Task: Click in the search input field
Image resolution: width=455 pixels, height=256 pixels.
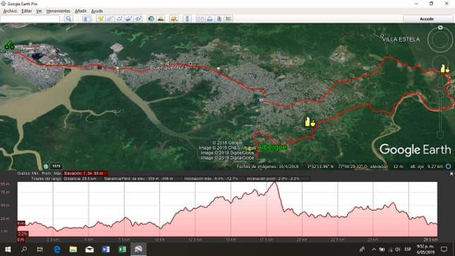Action: tap(30, 19)
